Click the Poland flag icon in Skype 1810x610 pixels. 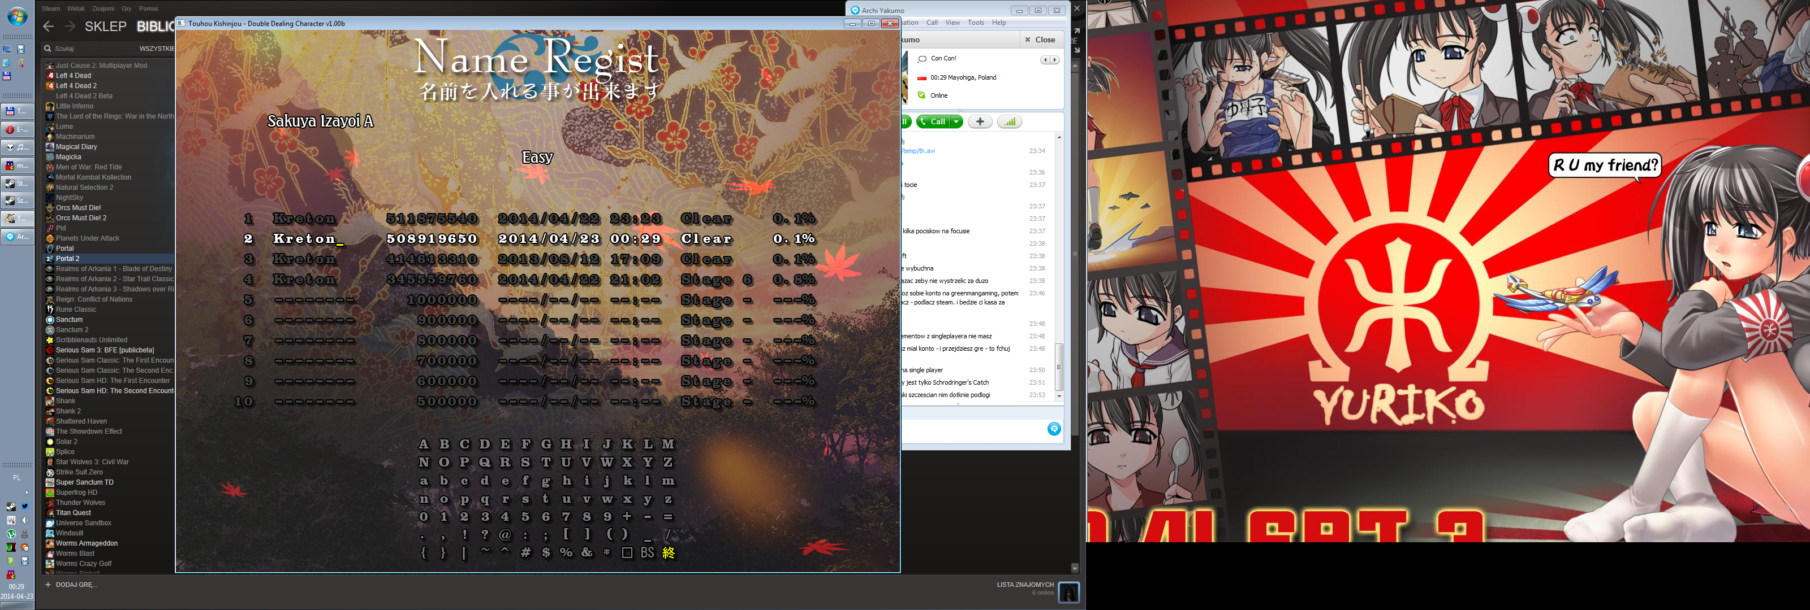point(921,78)
